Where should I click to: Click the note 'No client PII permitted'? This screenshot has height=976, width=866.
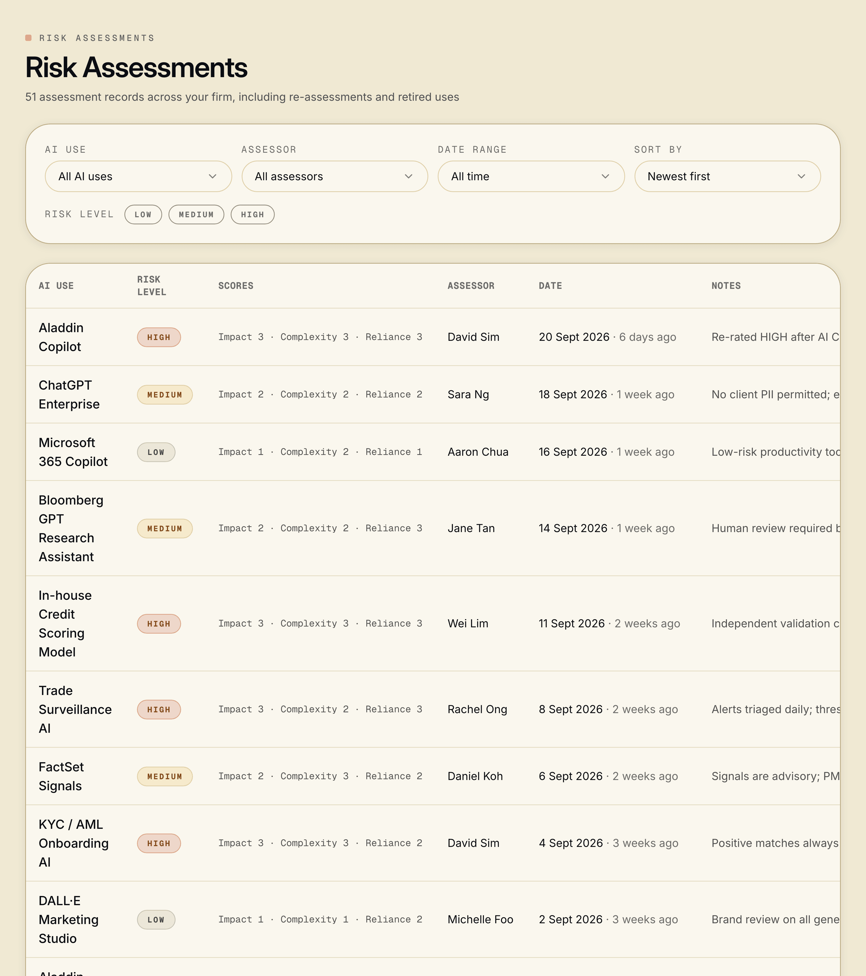coord(775,394)
